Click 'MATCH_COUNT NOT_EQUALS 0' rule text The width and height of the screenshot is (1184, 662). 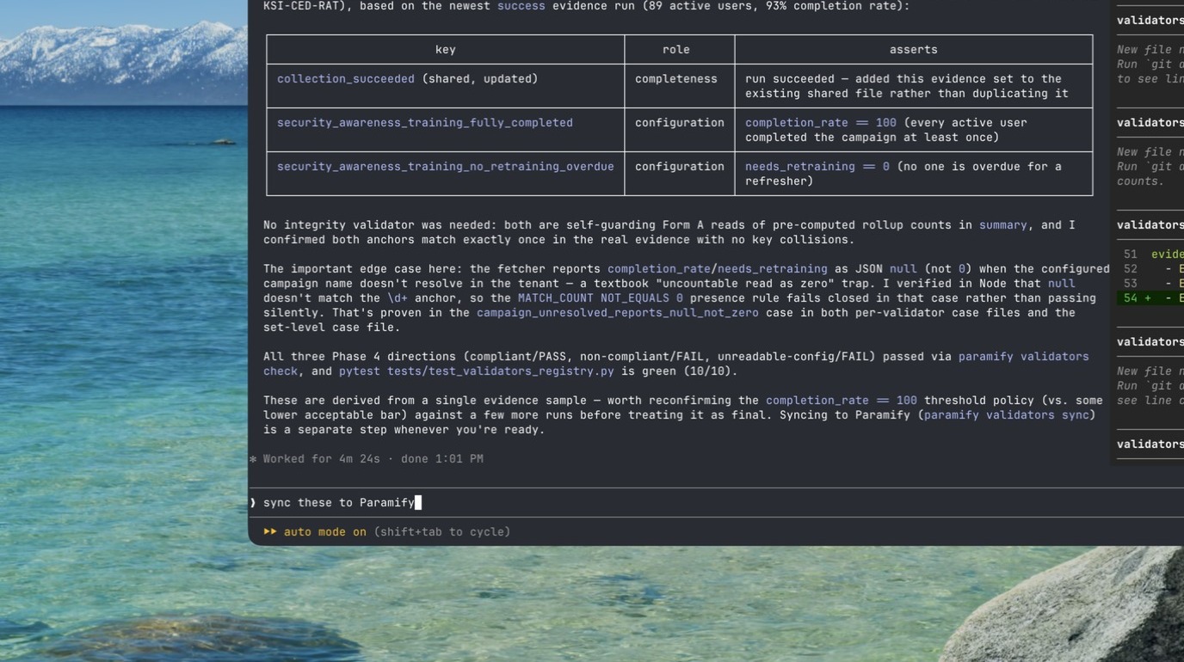[601, 298]
